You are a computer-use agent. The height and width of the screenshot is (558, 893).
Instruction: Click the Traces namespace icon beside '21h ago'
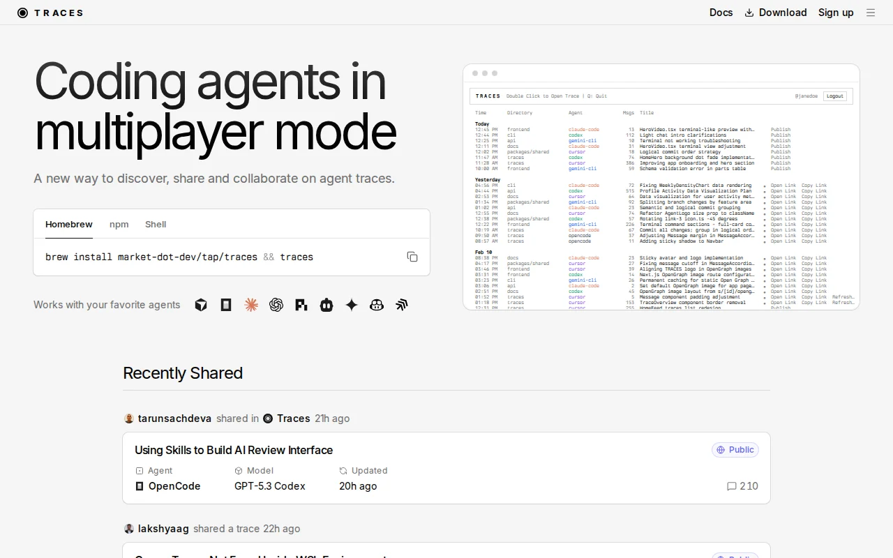click(x=268, y=418)
